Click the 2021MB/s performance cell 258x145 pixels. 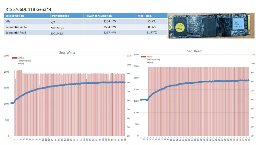(67, 27)
